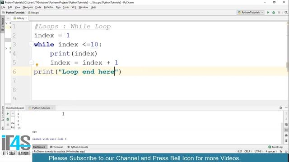The image size is (289, 162).
Task: Open the Refactor menu
Action: click(48, 7)
